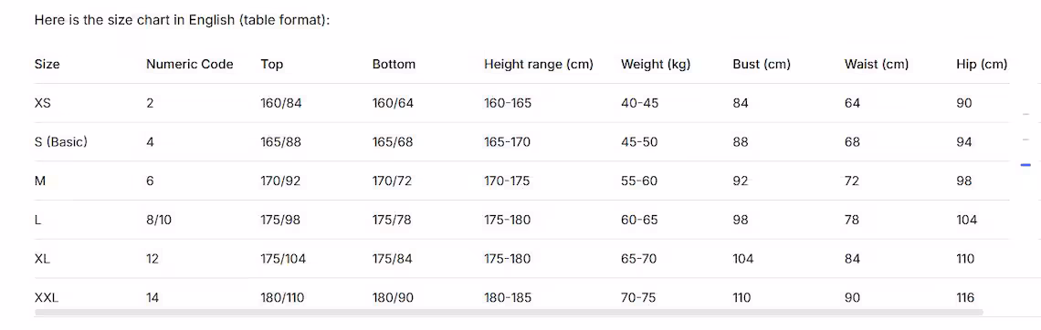Click the Height range (cm) header
Image resolution: width=1041 pixels, height=330 pixels.
click(x=539, y=65)
